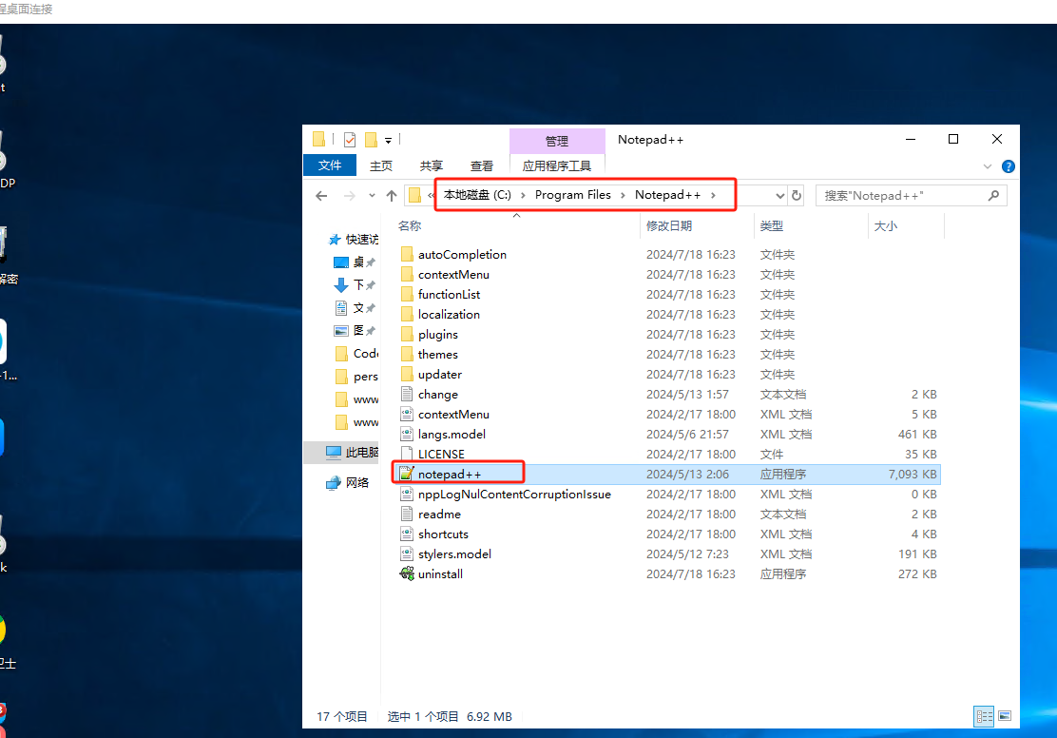Expand the ribbon with the chevron
1057x738 pixels.
tap(988, 166)
